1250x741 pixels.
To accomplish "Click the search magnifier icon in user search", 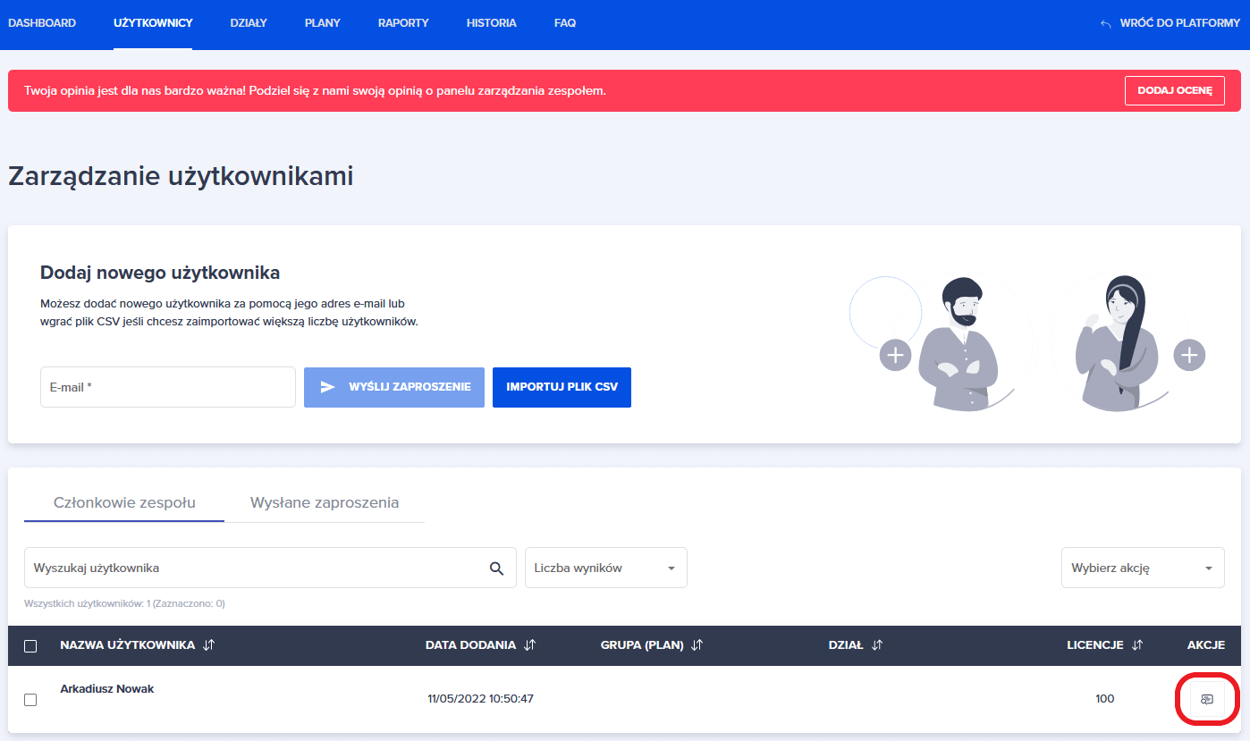I will pyautogui.click(x=496, y=568).
